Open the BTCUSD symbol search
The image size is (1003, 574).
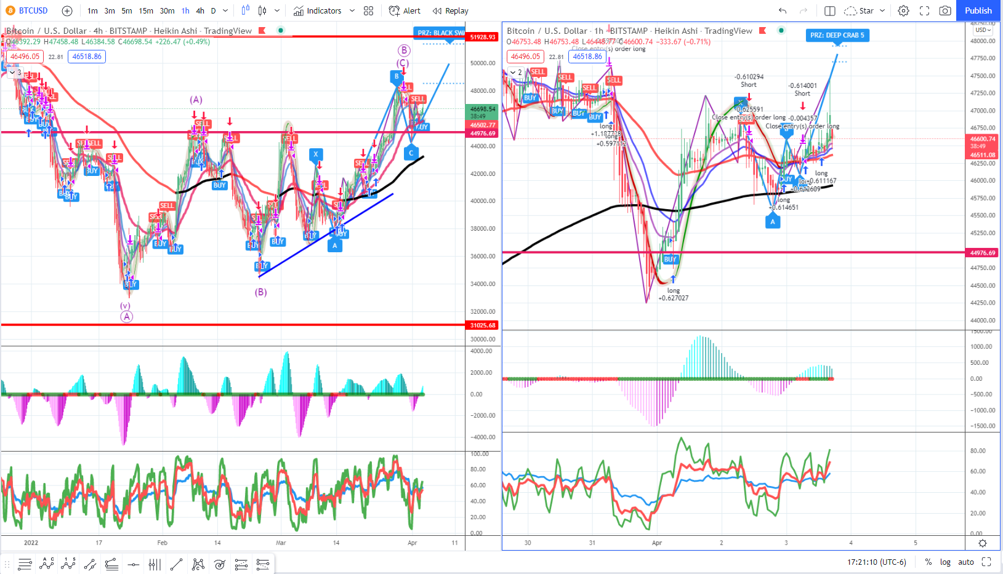26,10
